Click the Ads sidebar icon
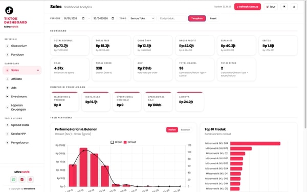 7,88
